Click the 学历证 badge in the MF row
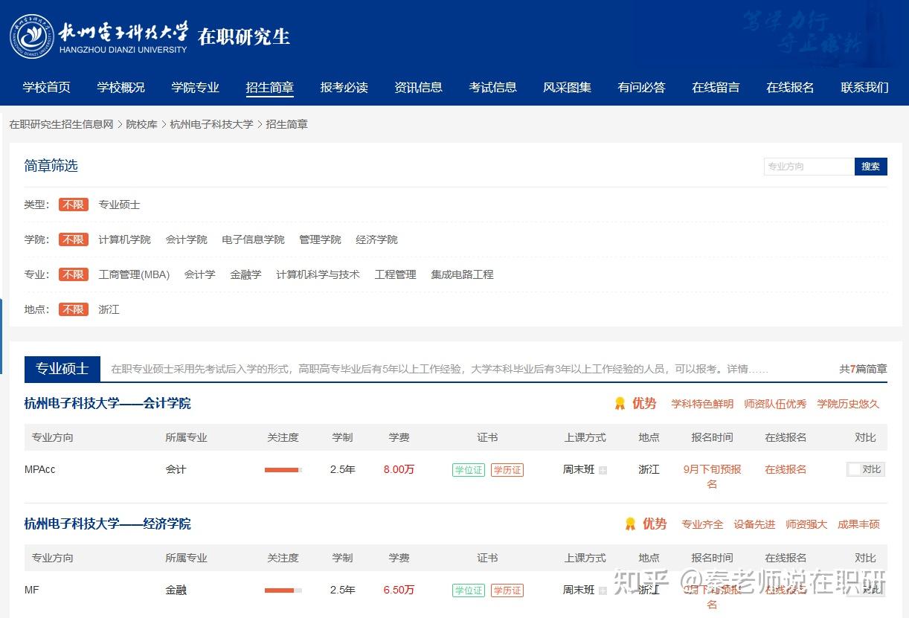909x618 pixels. coord(507,590)
